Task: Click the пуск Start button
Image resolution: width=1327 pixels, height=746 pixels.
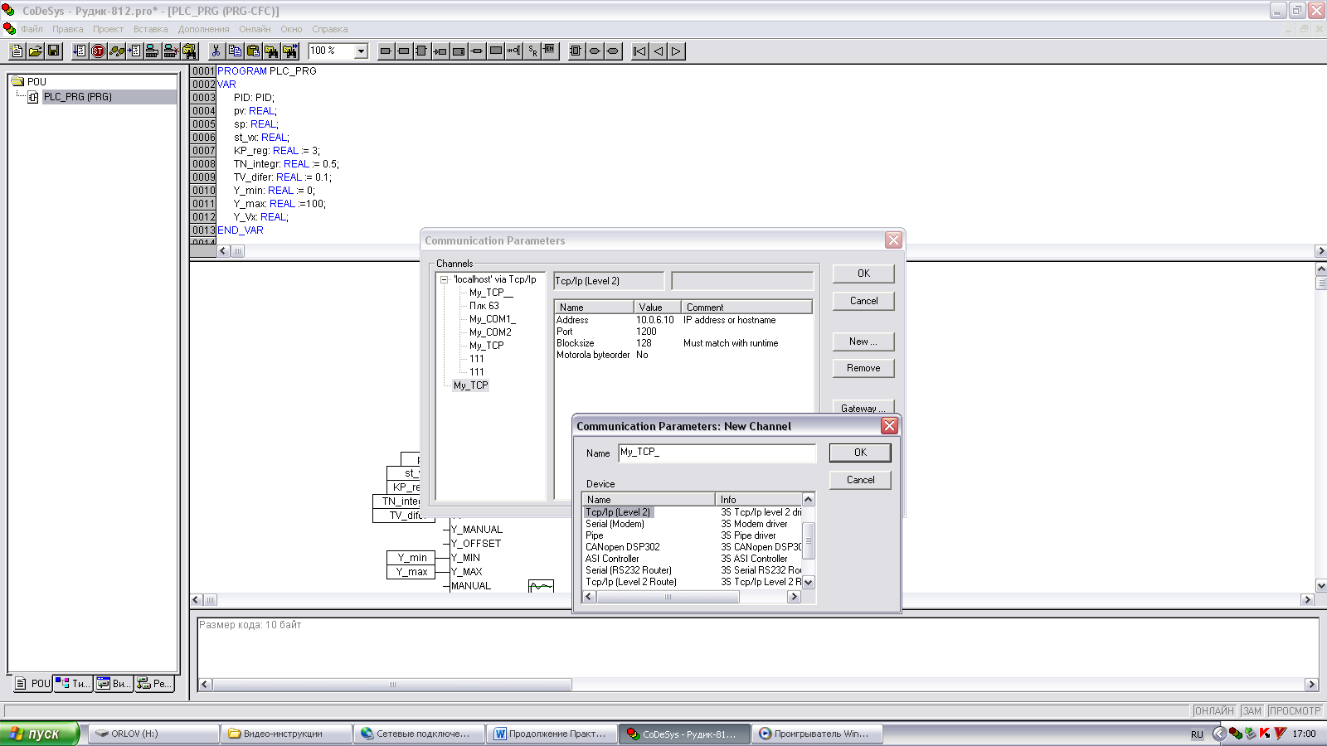Action: [39, 734]
